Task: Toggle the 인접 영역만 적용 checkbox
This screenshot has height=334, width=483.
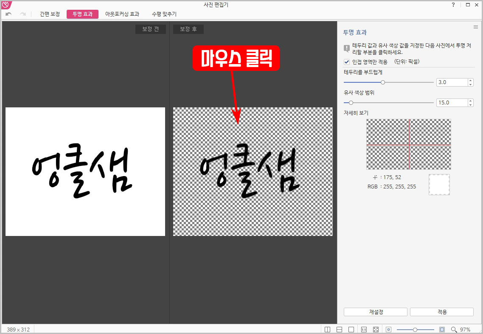Action: point(346,62)
